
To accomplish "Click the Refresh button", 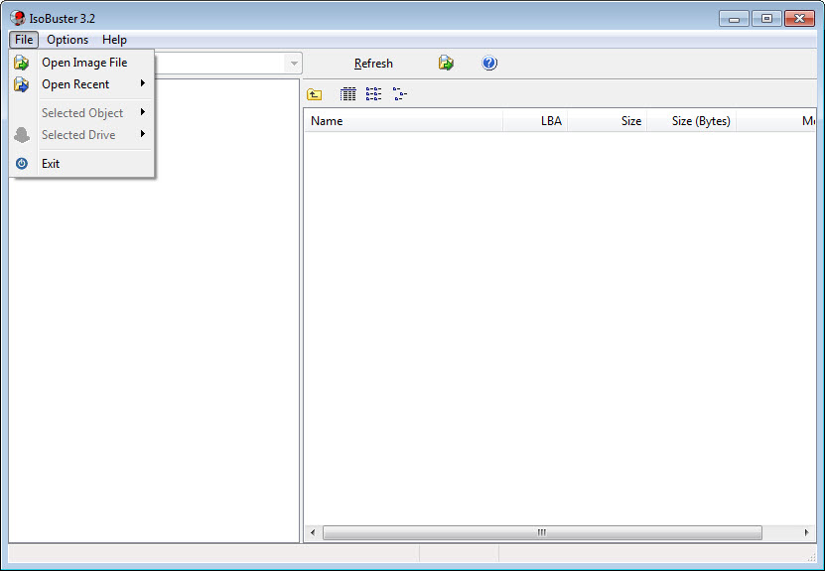I will [x=373, y=64].
